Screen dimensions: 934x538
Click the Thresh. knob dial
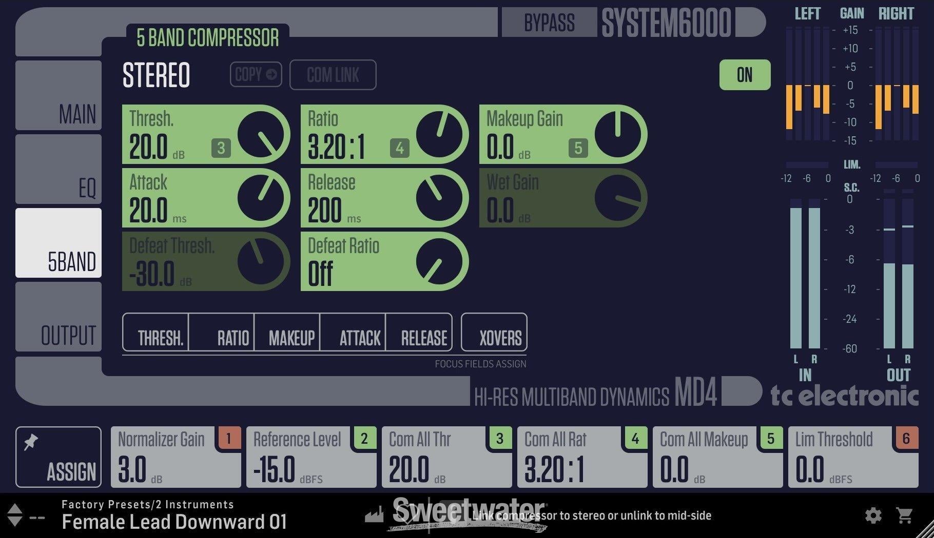click(x=260, y=135)
